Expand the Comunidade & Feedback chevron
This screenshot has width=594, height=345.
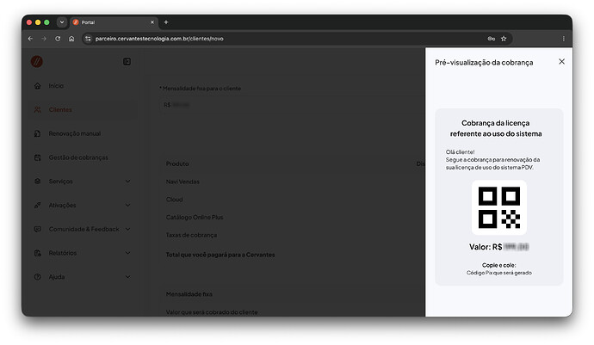127,229
